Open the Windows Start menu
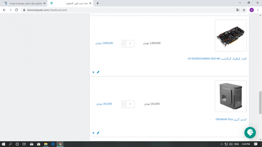262x147 pixels. (x=3, y=144)
